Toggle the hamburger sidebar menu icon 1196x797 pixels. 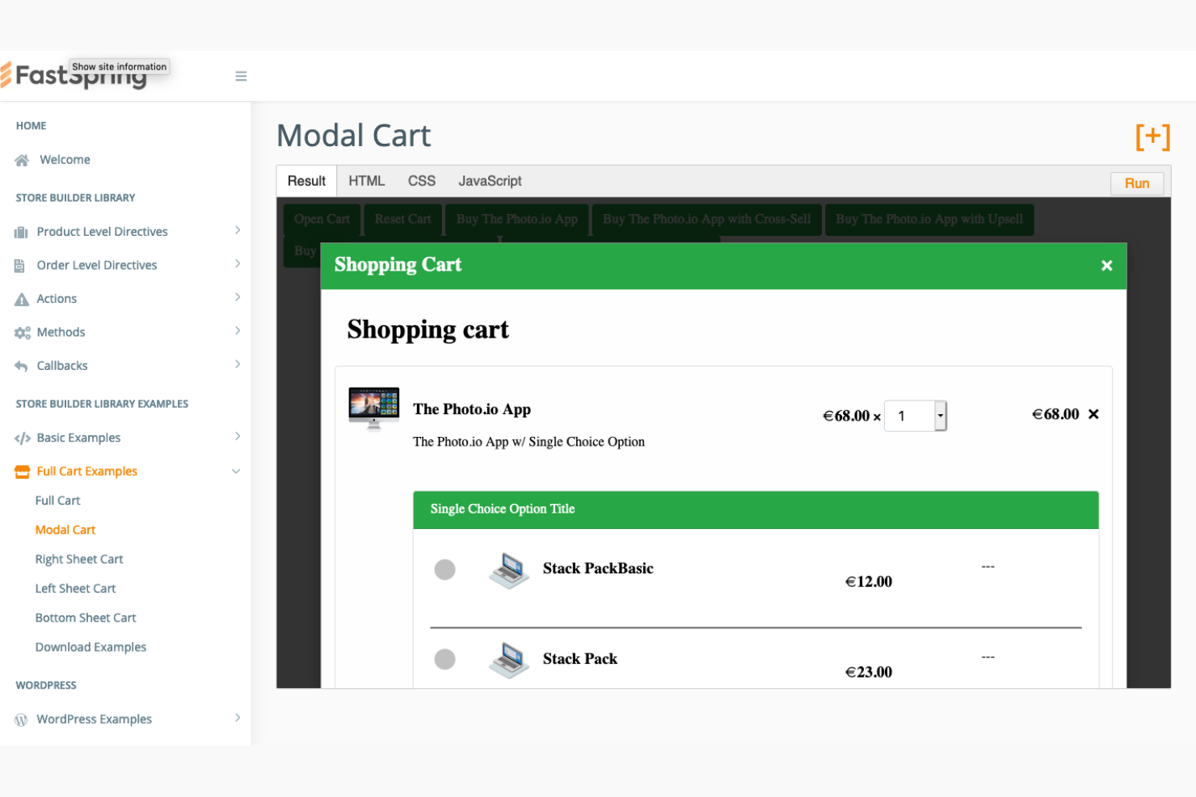(x=241, y=76)
